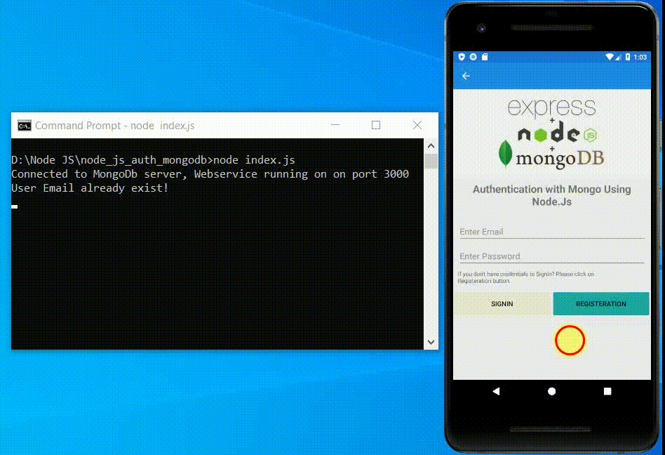Click the Command Prompt scrollbar thumb

pyautogui.click(x=431, y=161)
